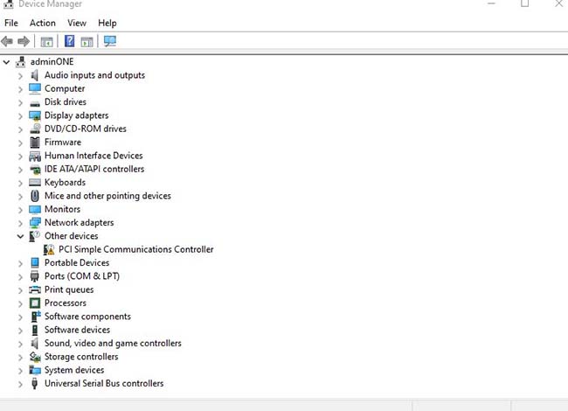Click the Disk drives icon

pos(35,104)
